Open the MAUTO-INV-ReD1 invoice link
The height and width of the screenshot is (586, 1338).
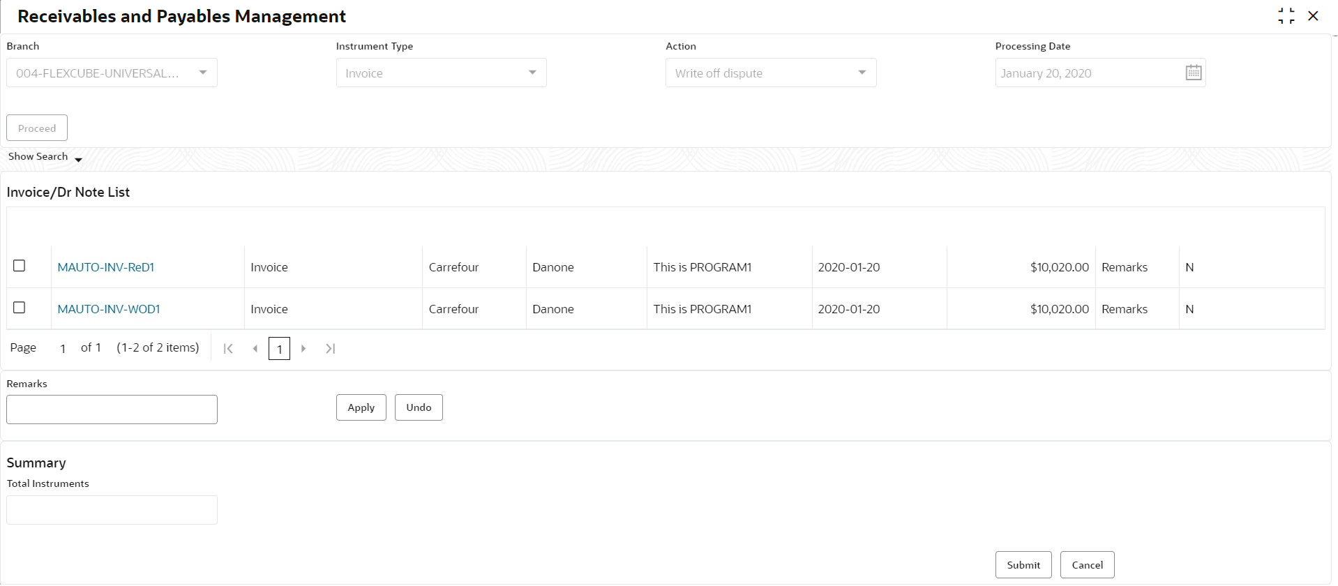pos(106,267)
